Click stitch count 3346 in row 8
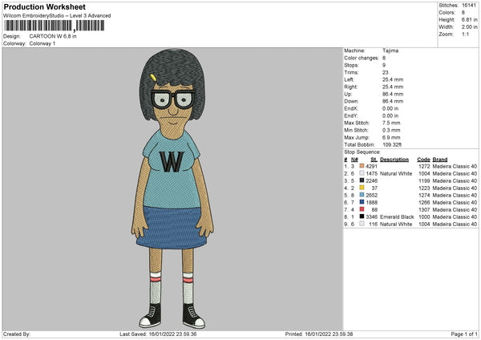Image resolution: width=481 pixels, height=340 pixels. [371, 217]
